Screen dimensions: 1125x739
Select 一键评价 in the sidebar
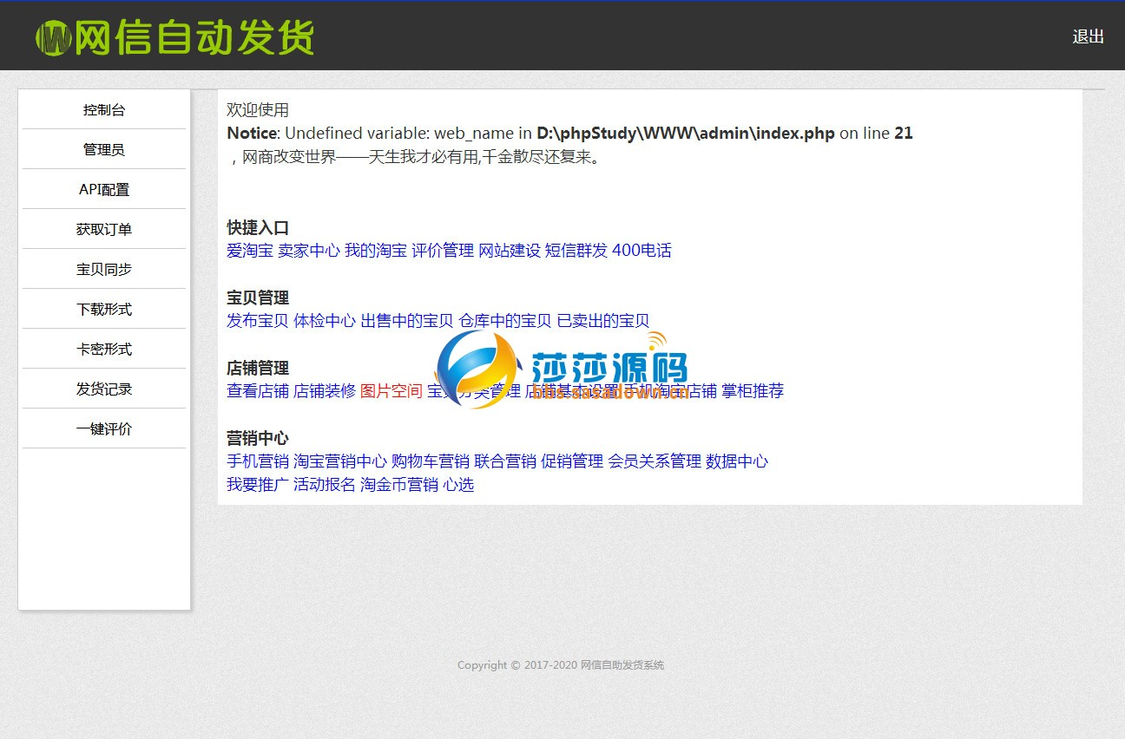tap(104, 429)
